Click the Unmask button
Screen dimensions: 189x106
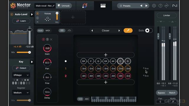[64, 6]
